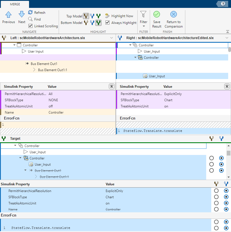
Task: Select SFBlockType Chart value in Right panel
Action: coord(168,100)
